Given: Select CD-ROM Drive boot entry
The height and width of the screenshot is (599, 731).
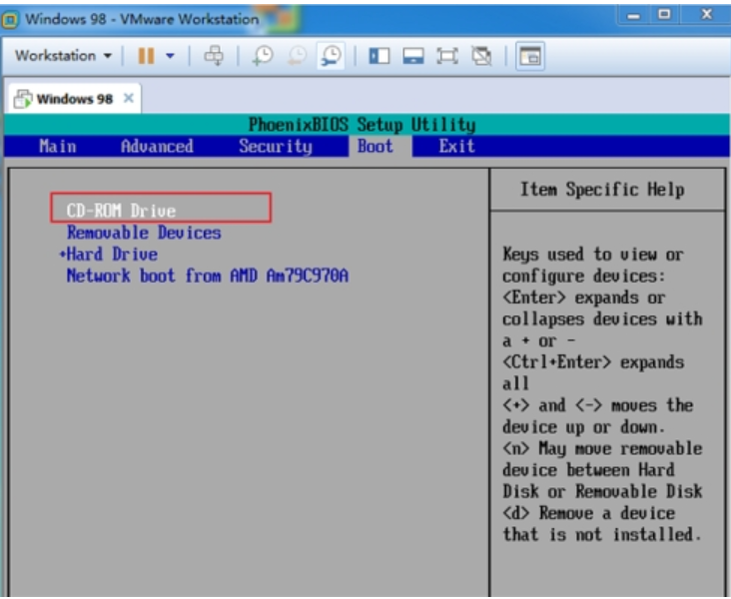Looking at the screenshot, I should (x=121, y=211).
